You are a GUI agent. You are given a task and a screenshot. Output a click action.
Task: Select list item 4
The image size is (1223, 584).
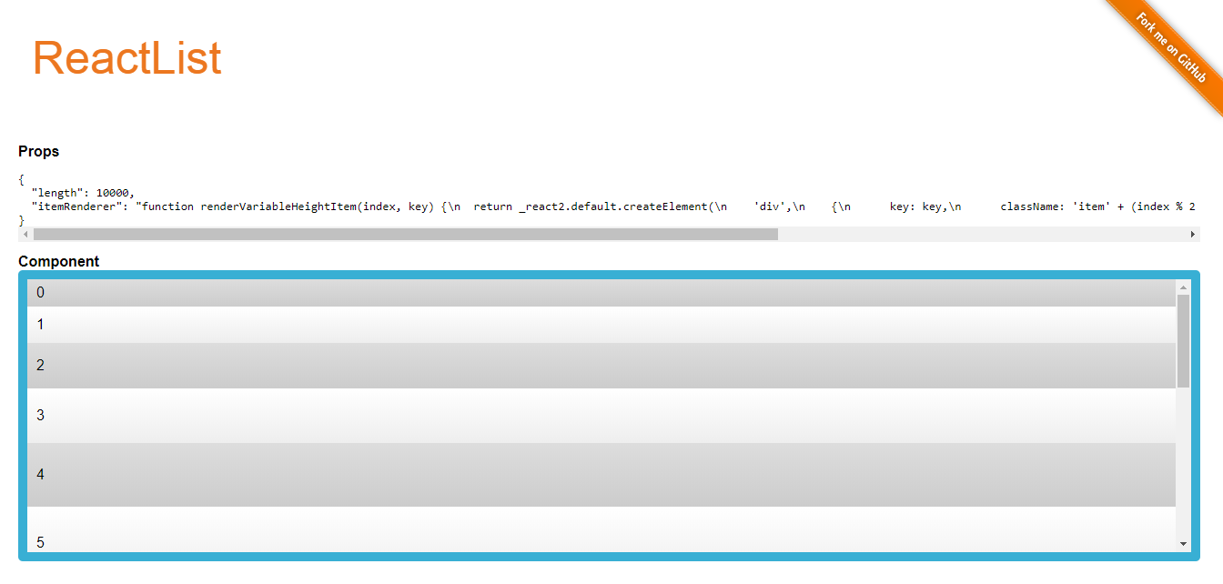(601, 475)
